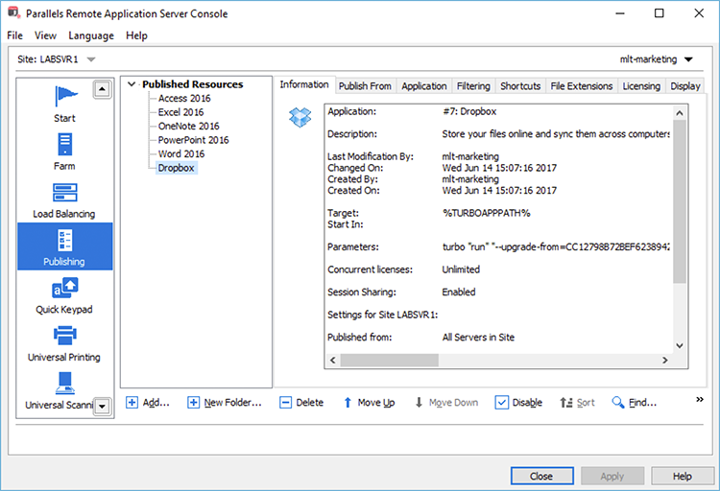The width and height of the screenshot is (720, 491).
Task: Click info panel scroll down arrow
Action: point(680,345)
